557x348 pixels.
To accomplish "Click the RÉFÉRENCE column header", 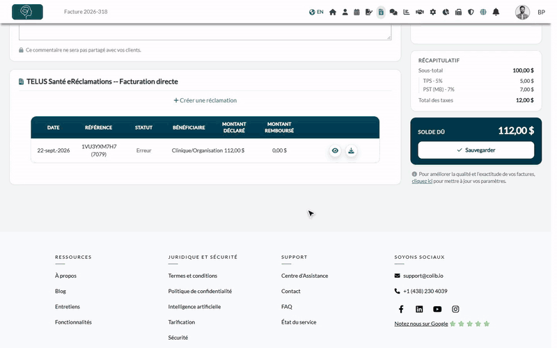I will [x=98, y=127].
